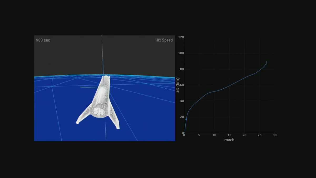The image size is (316, 178).
Task: Click the 40 altitude axis value
Action: click(x=182, y=101)
